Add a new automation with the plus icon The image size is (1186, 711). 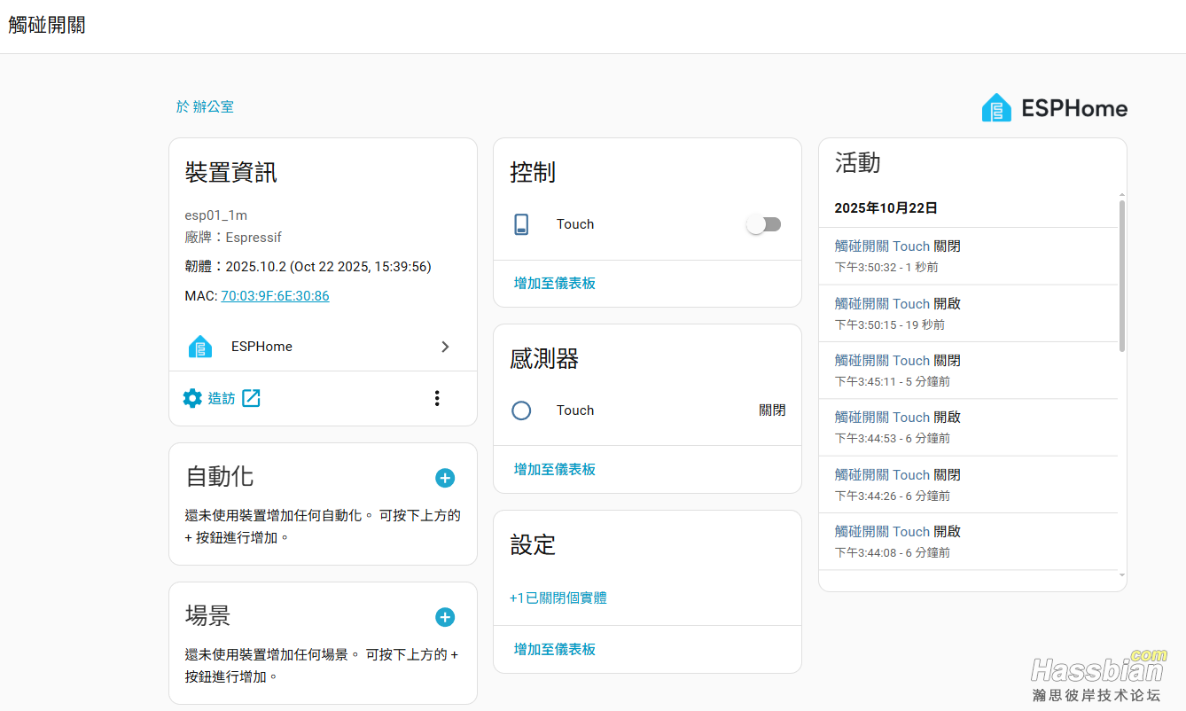(445, 478)
